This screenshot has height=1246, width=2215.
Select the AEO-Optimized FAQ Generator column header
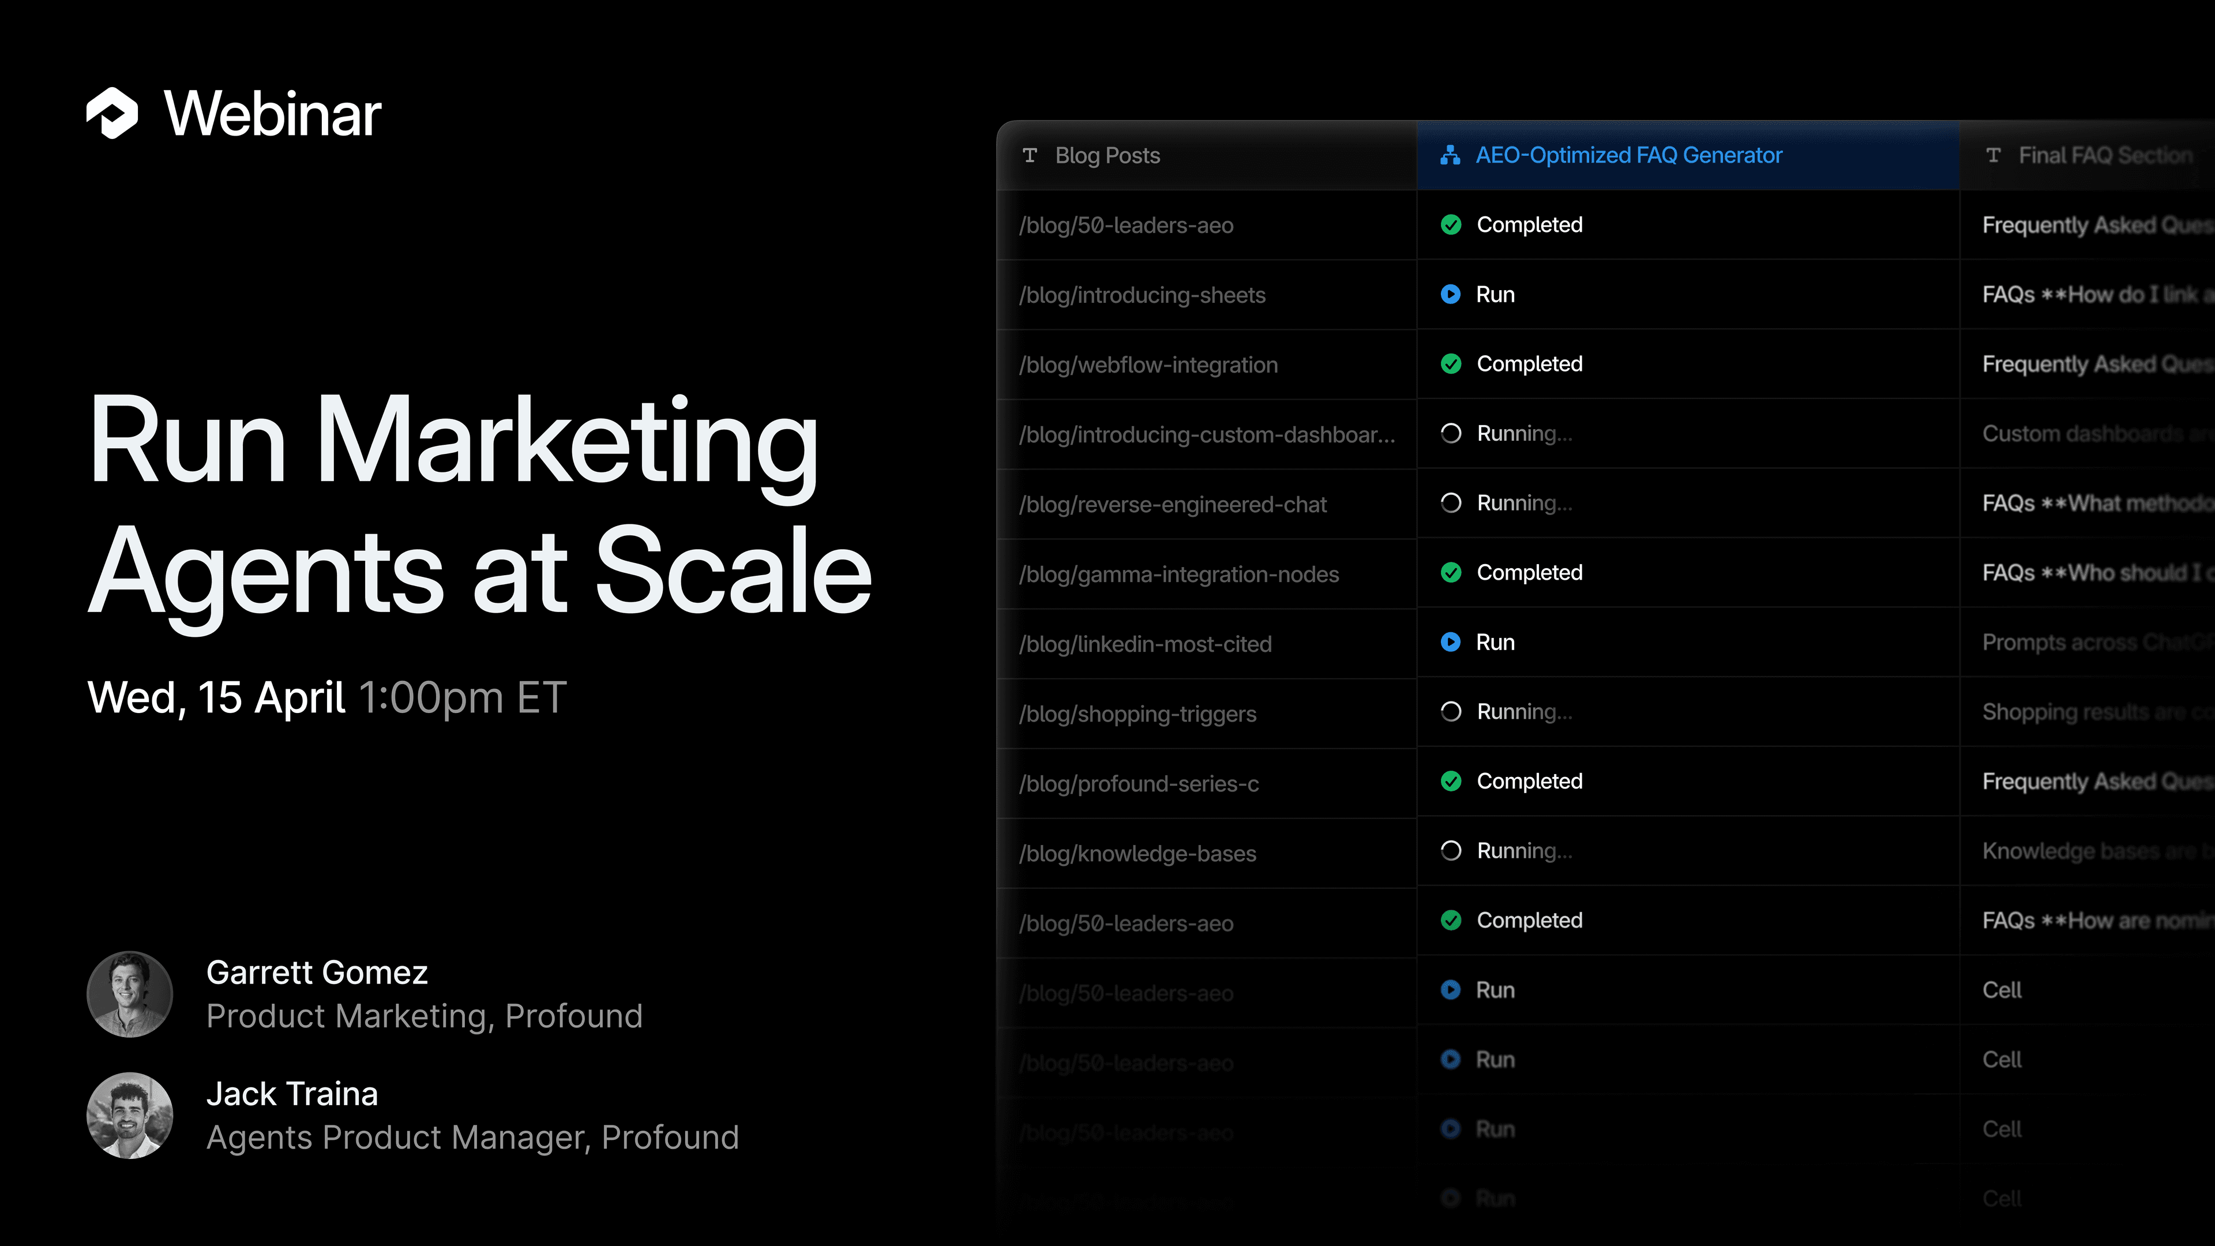(x=1688, y=156)
